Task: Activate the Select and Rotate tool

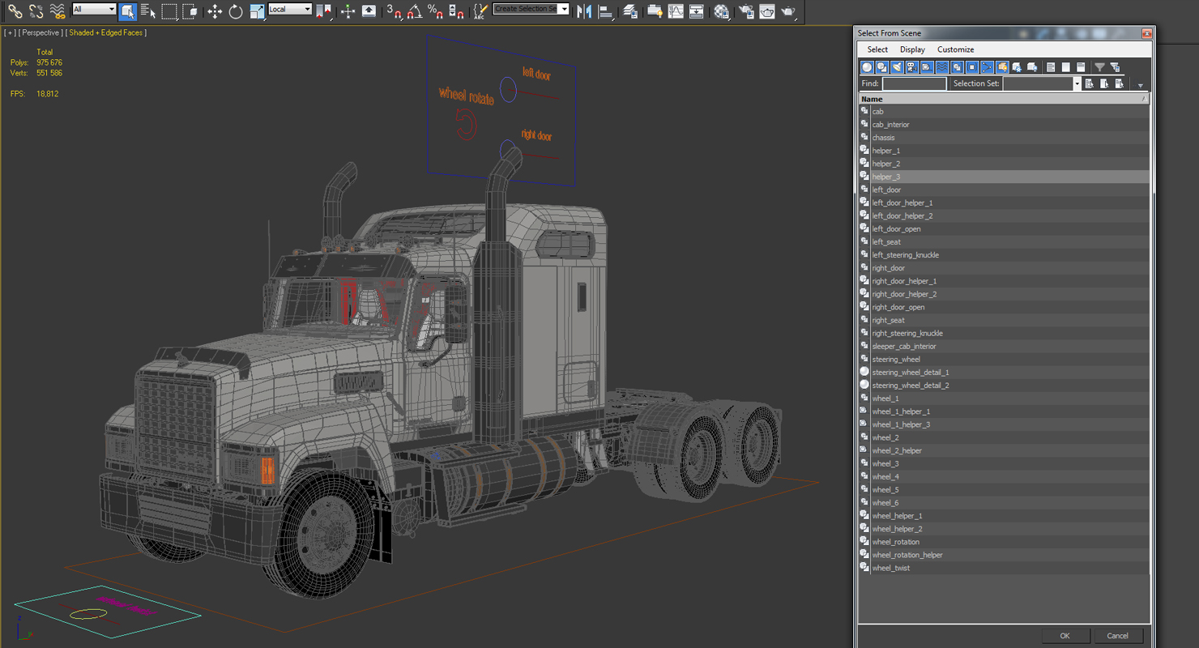Action: [x=236, y=11]
